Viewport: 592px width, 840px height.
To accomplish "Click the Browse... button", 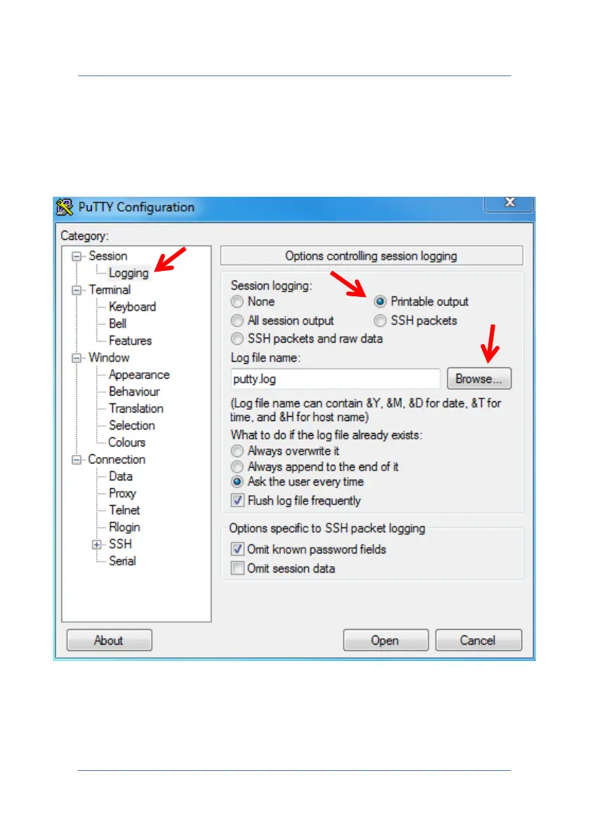I will (479, 379).
